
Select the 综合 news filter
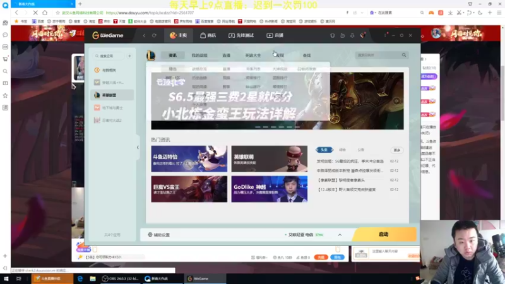[x=342, y=150]
